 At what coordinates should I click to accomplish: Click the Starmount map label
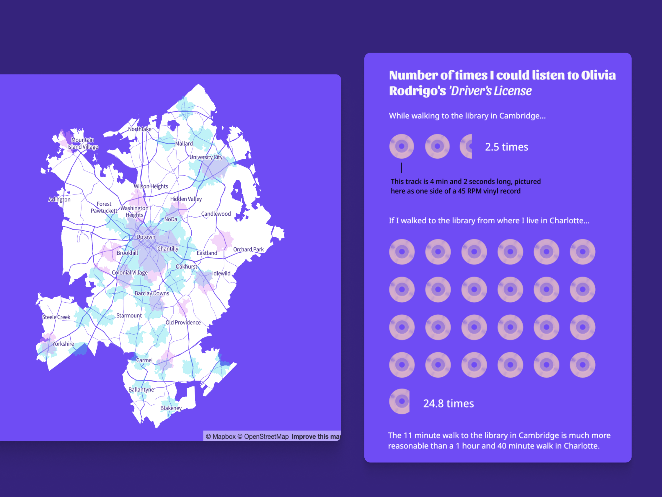point(129,316)
